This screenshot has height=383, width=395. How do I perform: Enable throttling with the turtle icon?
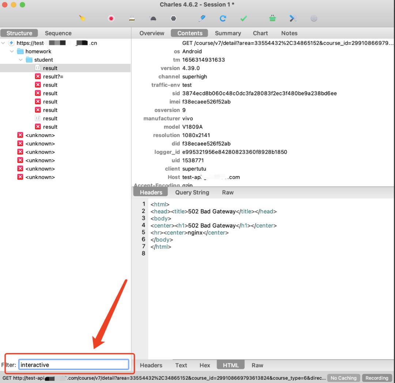(153, 18)
